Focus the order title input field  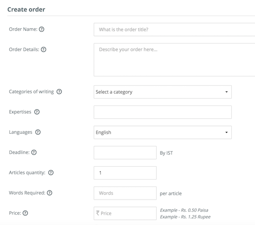(174, 29)
